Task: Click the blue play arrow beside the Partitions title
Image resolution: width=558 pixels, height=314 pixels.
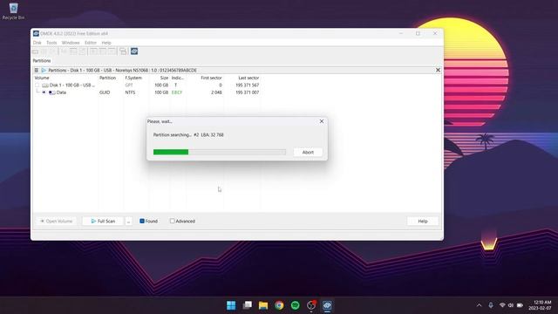Action: tap(44, 71)
